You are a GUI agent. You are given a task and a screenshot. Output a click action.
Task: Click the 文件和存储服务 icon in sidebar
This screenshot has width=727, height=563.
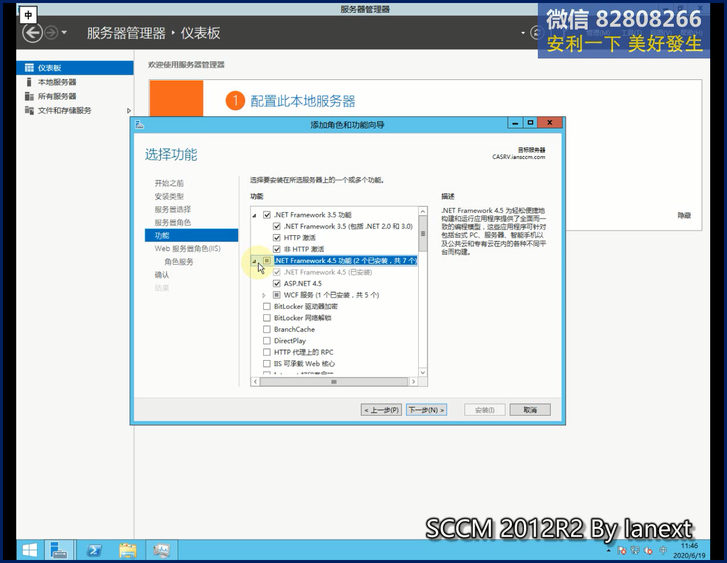point(29,110)
